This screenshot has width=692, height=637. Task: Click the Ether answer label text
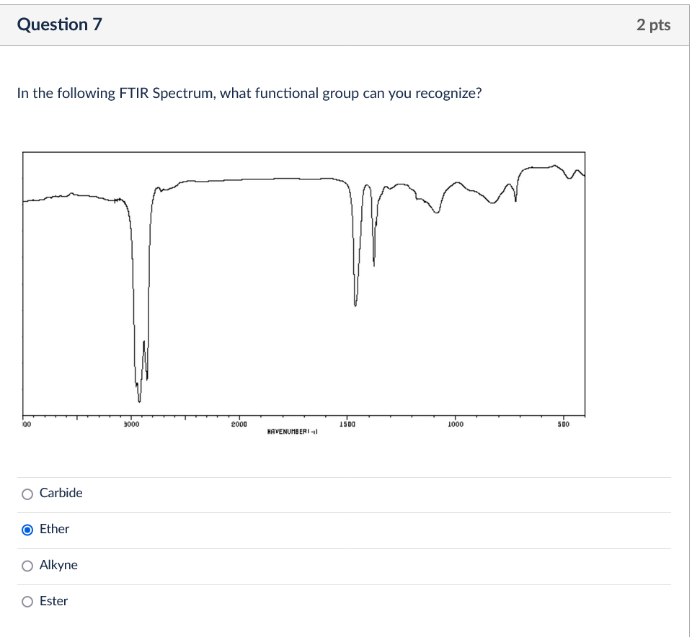(x=56, y=528)
